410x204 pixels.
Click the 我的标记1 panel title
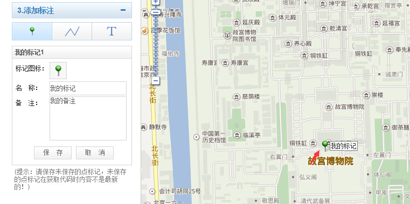coord(29,53)
